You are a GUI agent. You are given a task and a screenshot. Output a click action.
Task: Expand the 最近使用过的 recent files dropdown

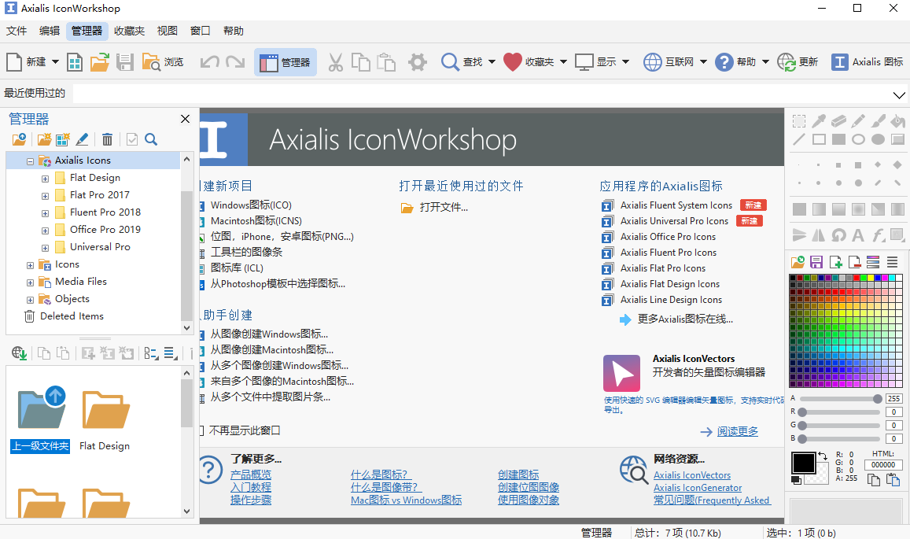[x=899, y=94]
